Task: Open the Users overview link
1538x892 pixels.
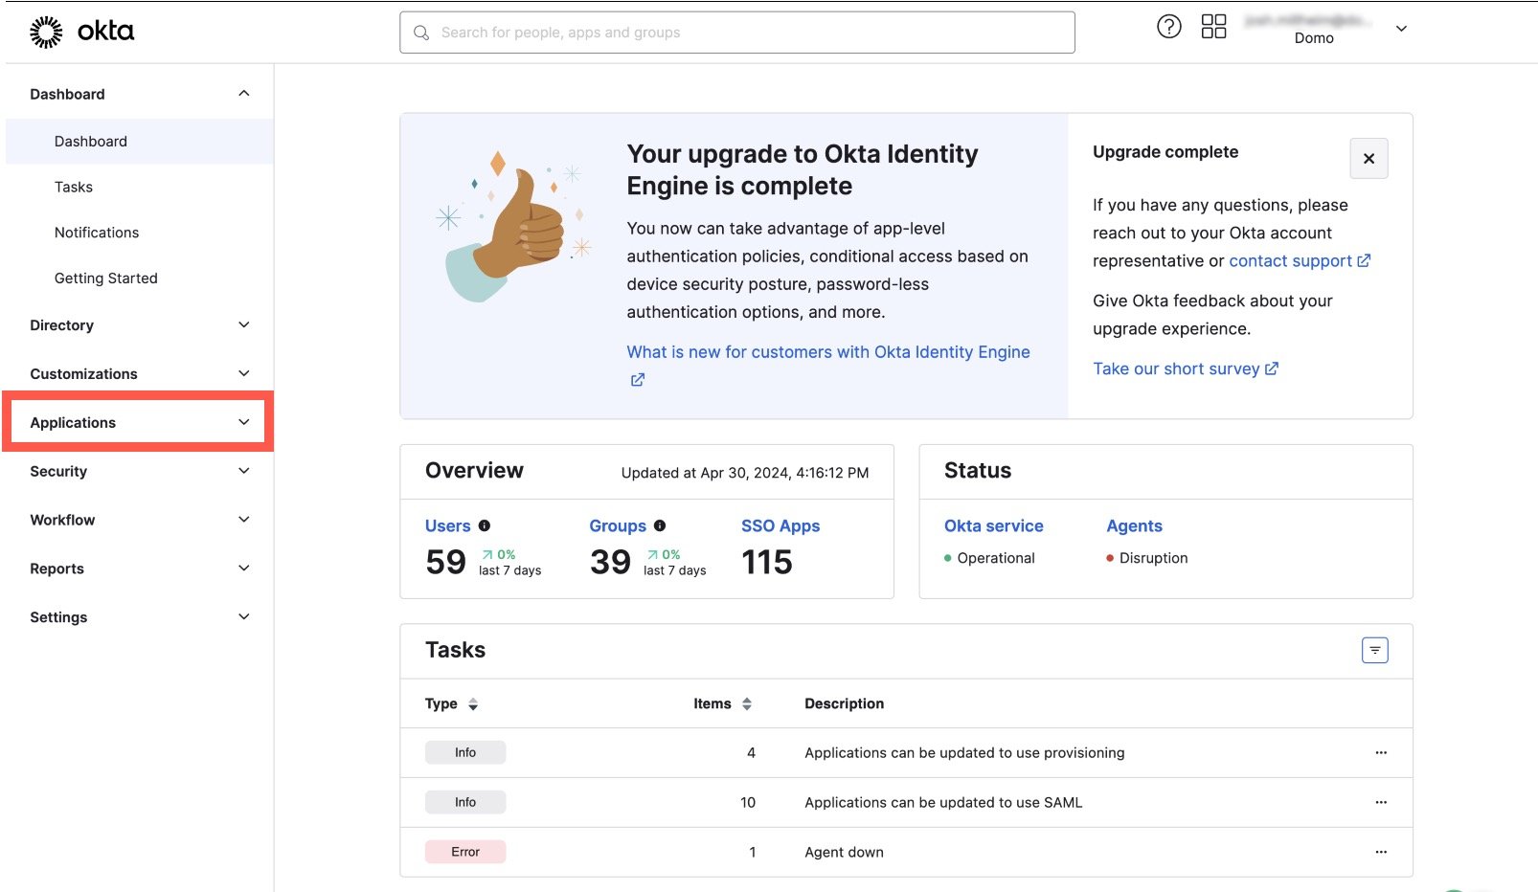Action: 448,525
